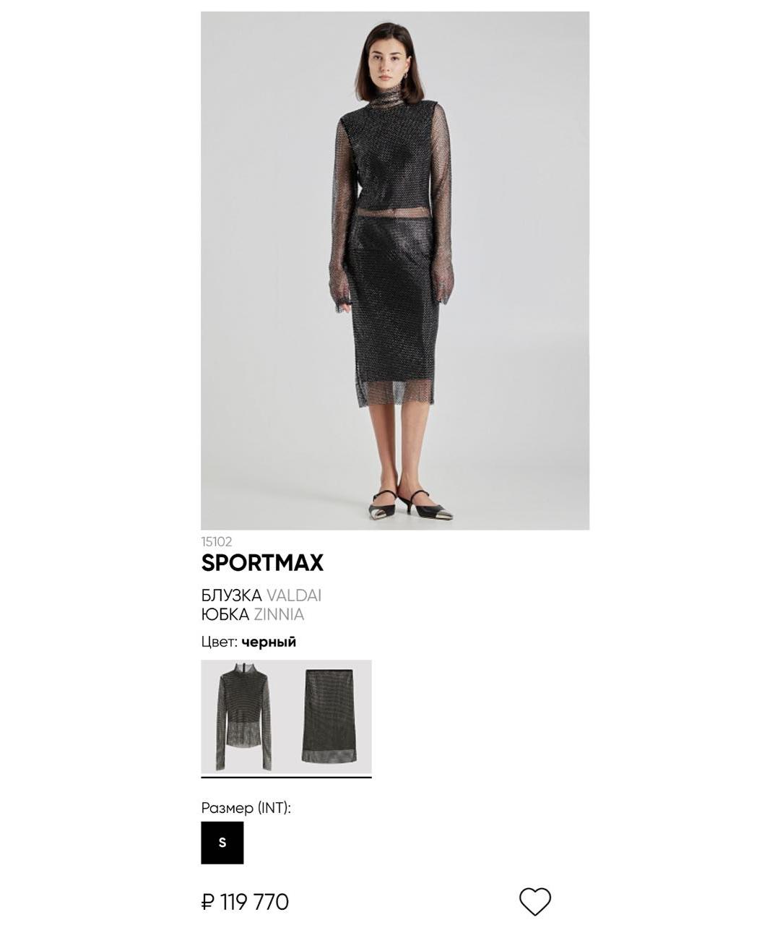The image size is (780, 925).
Task: Click the БЛУЗКА label
Action: [x=232, y=595]
